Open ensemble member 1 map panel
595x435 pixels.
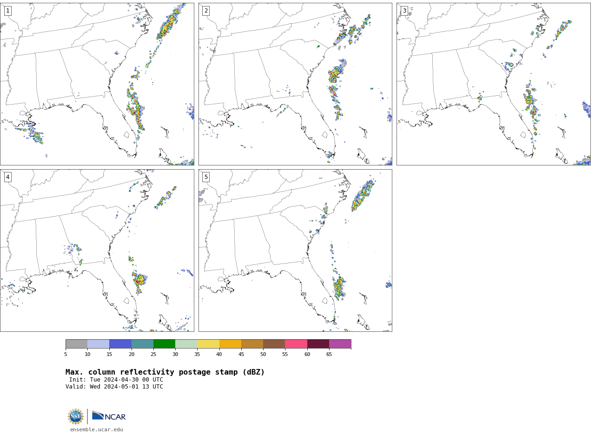tap(97, 84)
